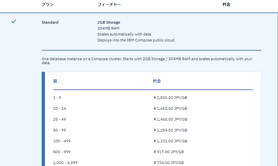
Task: Click the 2GB Storage feature text
Action: (109, 22)
